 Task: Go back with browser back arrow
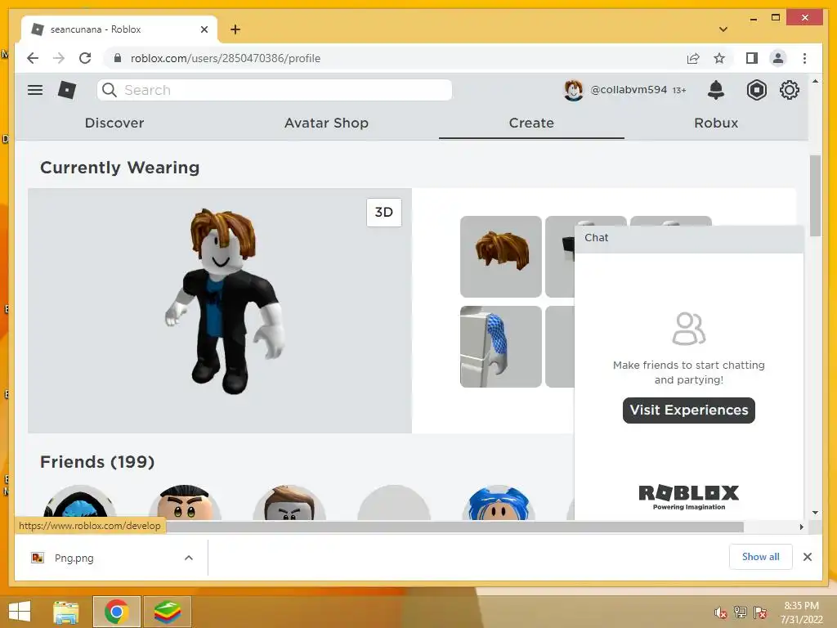point(33,58)
